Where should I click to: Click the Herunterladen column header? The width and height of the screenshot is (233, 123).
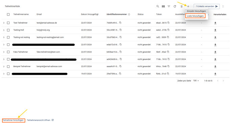point(220,14)
